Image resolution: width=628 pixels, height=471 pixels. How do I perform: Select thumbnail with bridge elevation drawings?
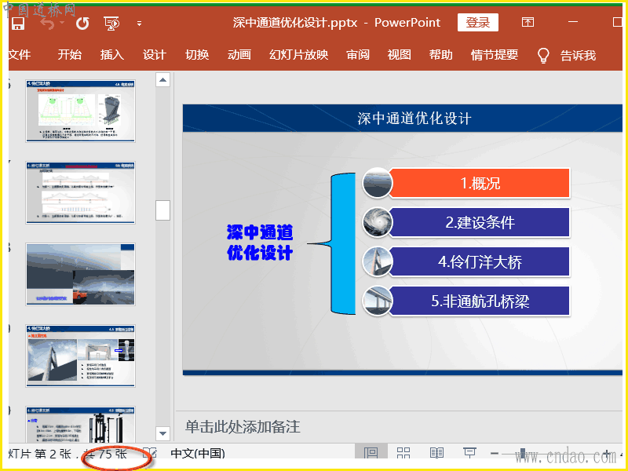pyautogui.click(x=81, y=192)
